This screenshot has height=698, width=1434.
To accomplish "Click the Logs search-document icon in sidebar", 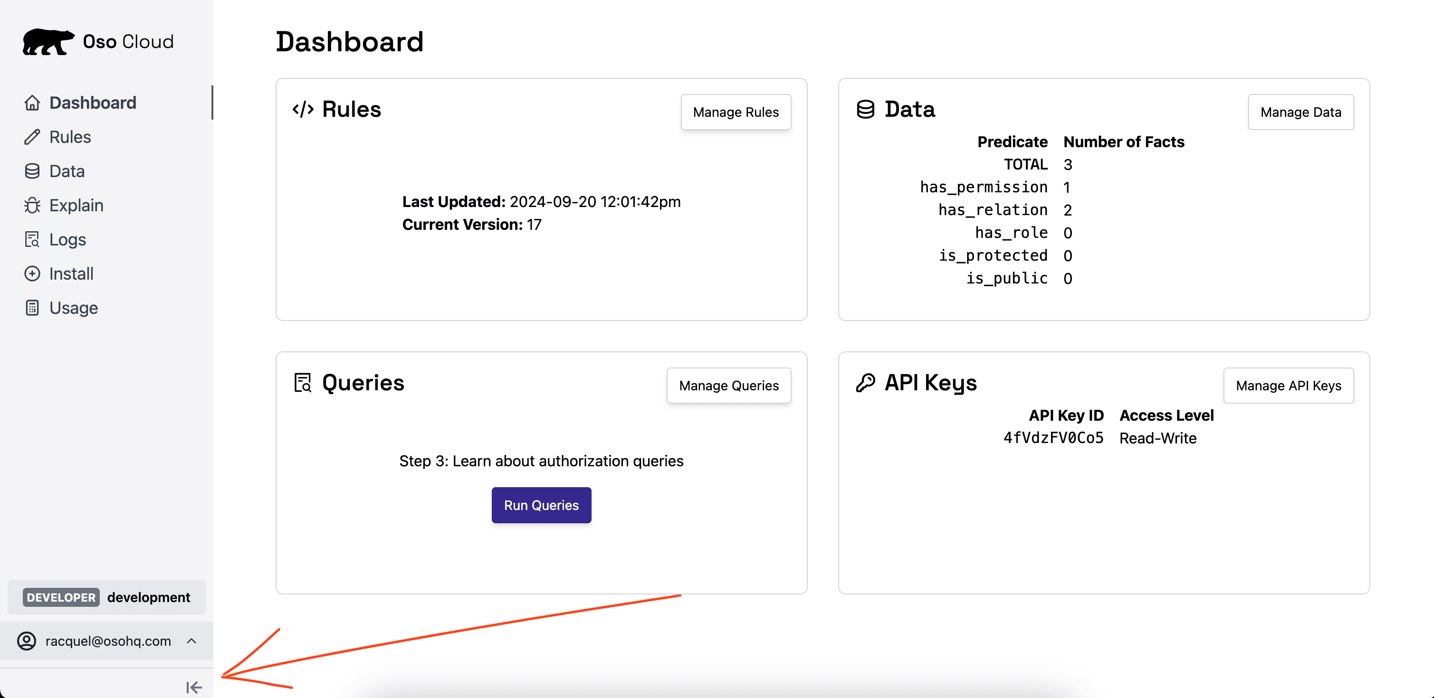I will pos(32,240).
